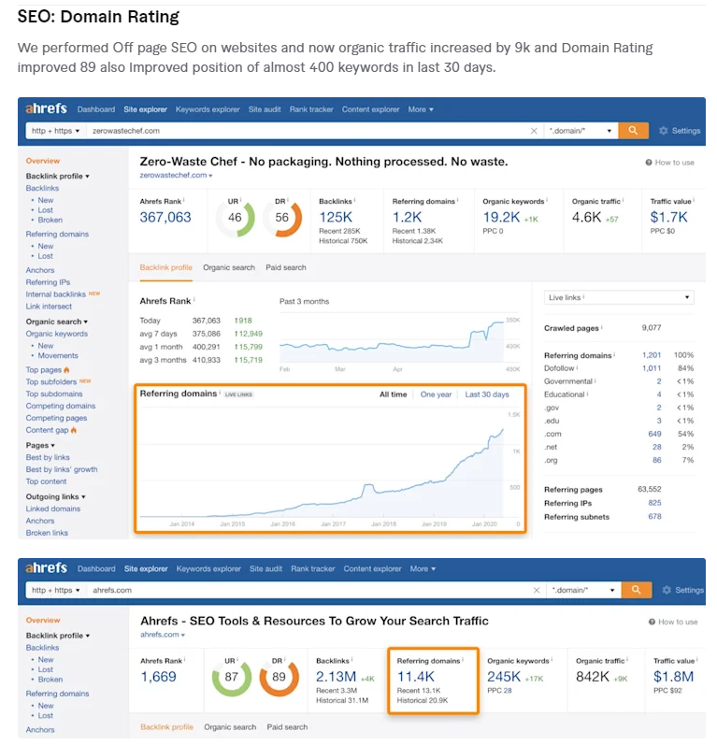
Task: Open Best by links' growth
Action: [62, 469]
